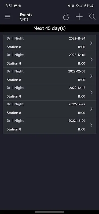Tap the location icon in status bar
99x214 pixels.
73,6
